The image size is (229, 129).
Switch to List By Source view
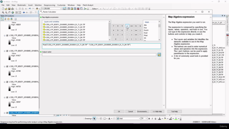5,19
